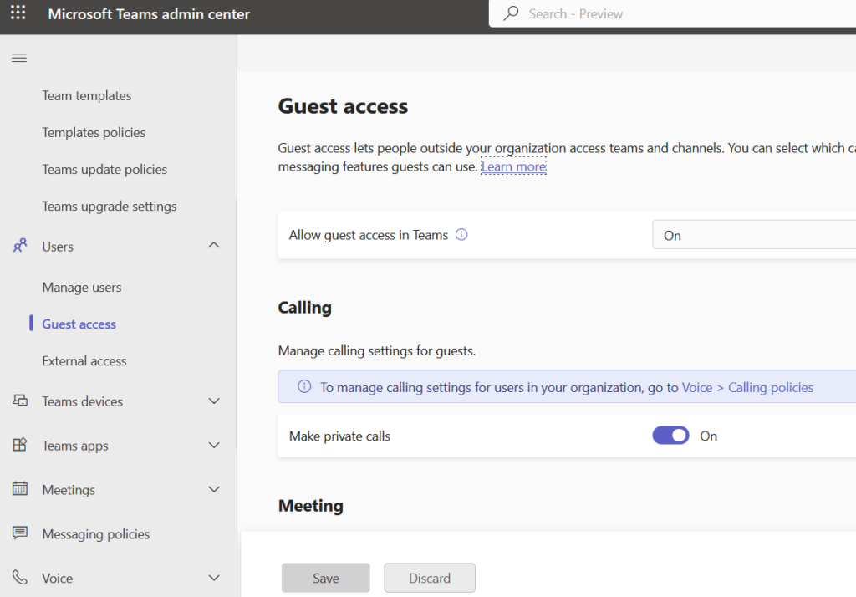Open Templates policies in sidebar

[x=94, y=133]
